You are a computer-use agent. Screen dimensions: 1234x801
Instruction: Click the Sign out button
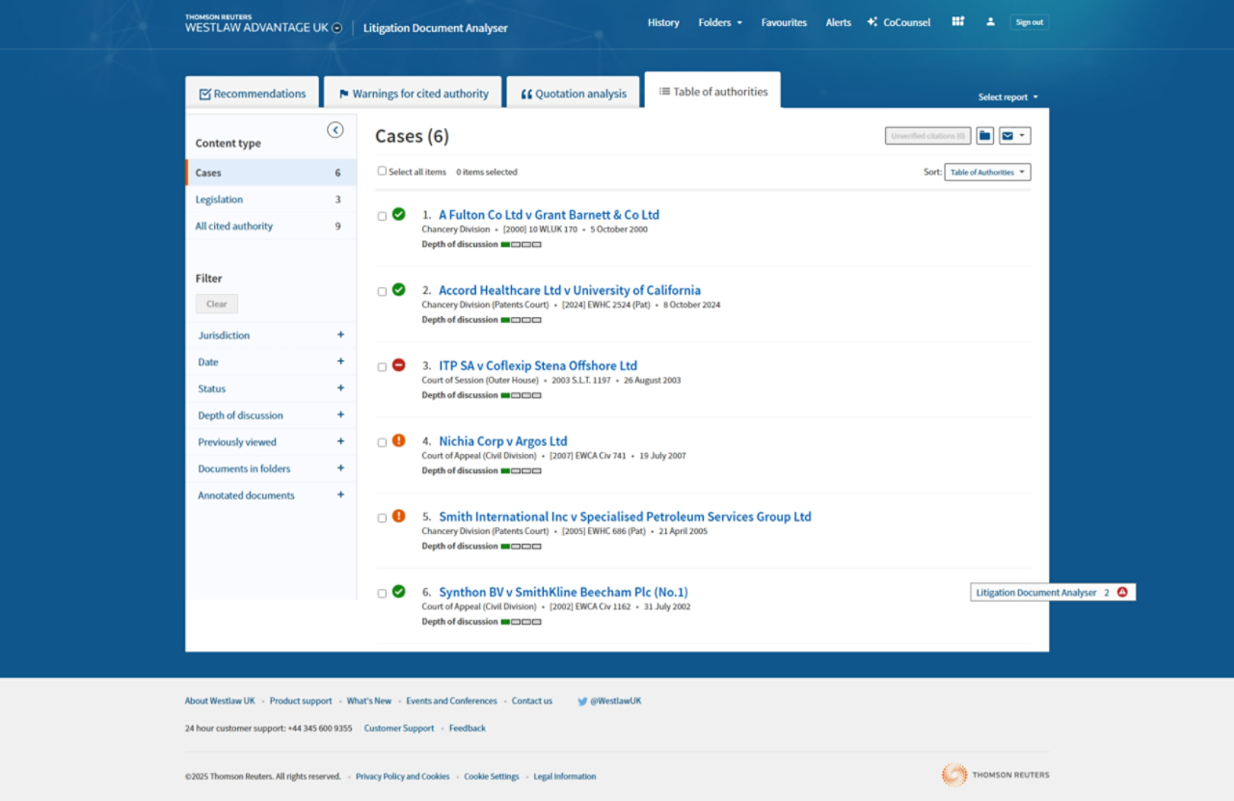(1029, 22)
